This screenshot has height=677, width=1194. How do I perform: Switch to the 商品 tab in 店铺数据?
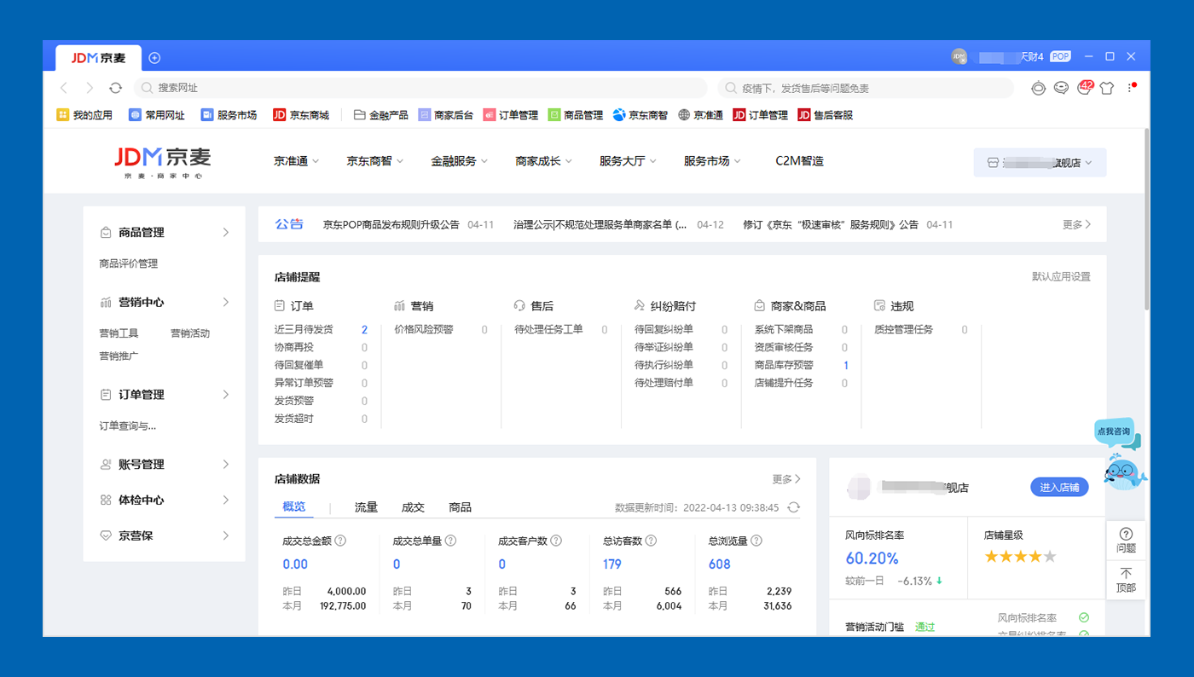pyautogui.click(x=460, y=507)
